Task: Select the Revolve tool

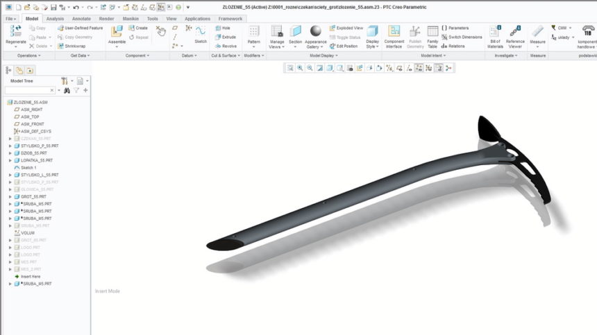Action: pos(226,46)
